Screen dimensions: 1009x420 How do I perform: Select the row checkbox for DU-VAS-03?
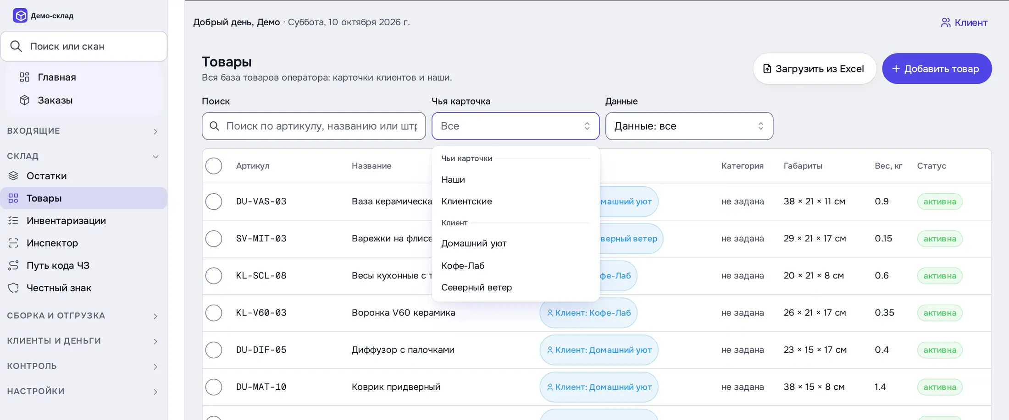click(214, 202)
